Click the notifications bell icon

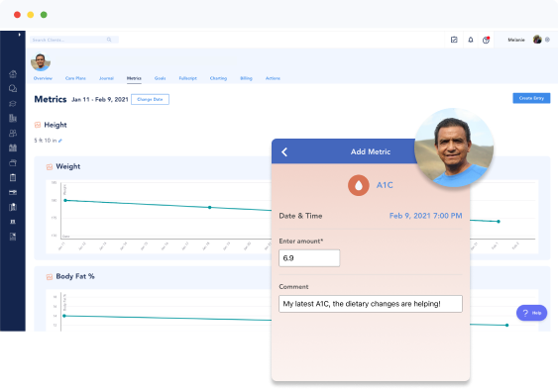coord(471,40)
